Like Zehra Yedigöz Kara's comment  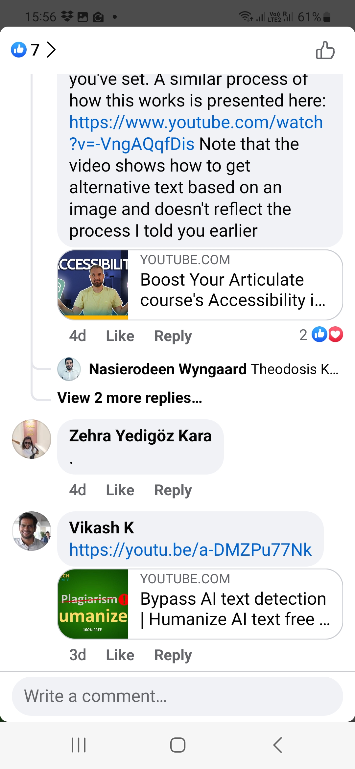(120, 490)
